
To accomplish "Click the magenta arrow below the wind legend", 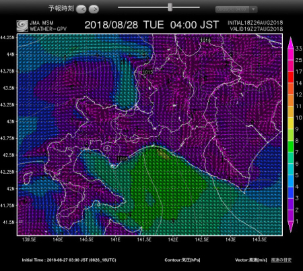I will (x=291, y=227).
